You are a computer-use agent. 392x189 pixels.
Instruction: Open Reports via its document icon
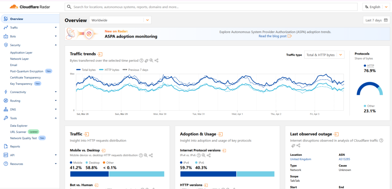click(6, 146)
